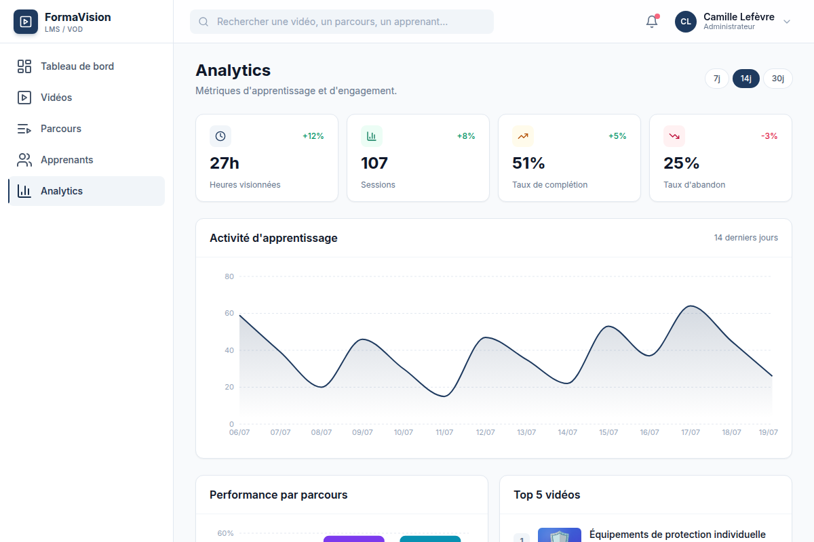Click the Taux d'abandon label

coord(695,185)
